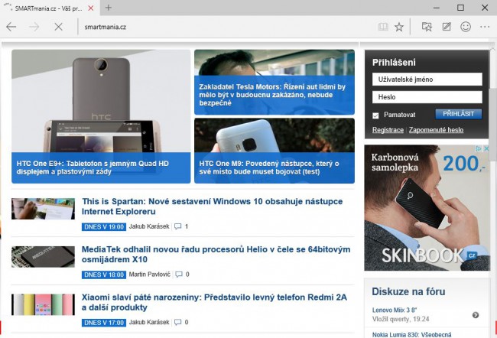497x338 pixels.
Task: Close the SMARTmania.cz tab
Action: [x=91, y=8]
